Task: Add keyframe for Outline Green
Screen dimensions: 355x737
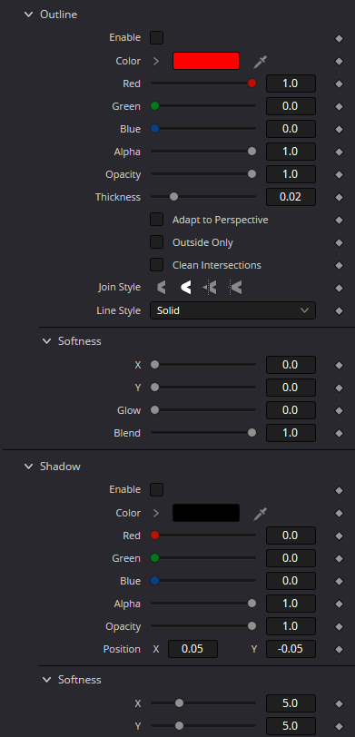Action: tap(339, 107)
